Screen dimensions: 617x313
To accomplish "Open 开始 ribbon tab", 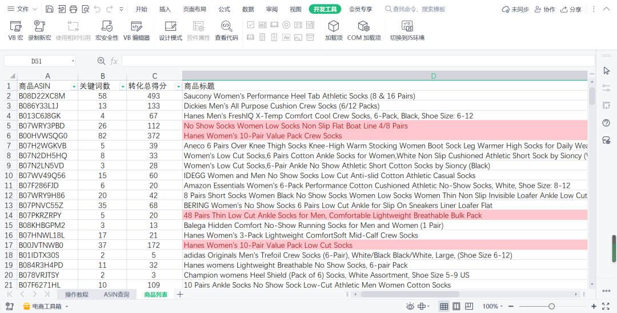I will pos(141,9).
